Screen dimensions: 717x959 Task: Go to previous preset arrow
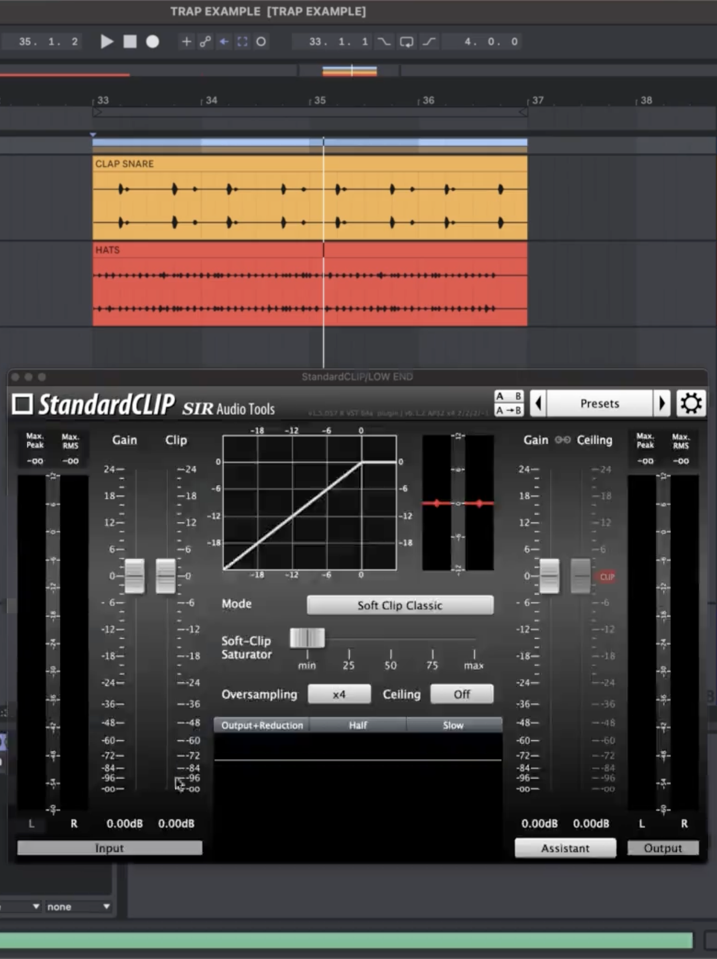(x=538, y=403)
